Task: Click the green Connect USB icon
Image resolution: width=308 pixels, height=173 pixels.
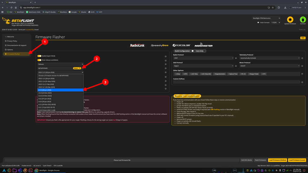Action: (303, 20)
